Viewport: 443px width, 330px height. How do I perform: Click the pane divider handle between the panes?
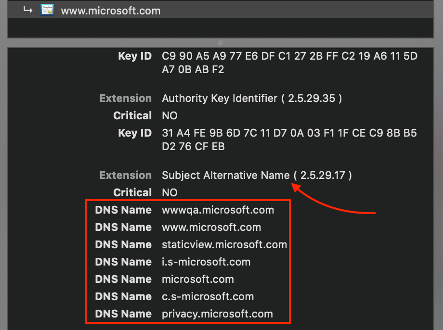(x=221, y=42)
